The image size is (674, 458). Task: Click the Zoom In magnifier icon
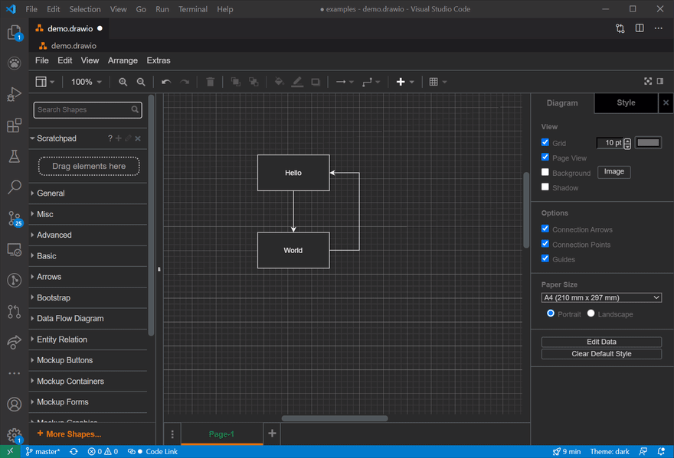[x=123, y=82]
